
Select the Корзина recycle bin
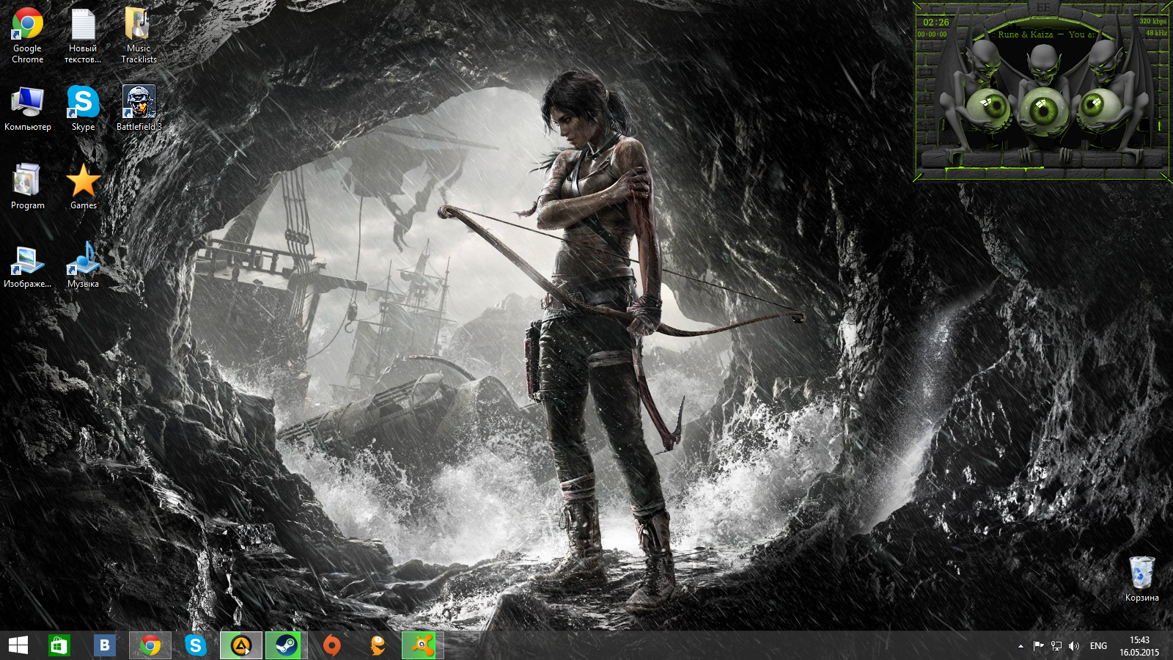pos(1141,579)
